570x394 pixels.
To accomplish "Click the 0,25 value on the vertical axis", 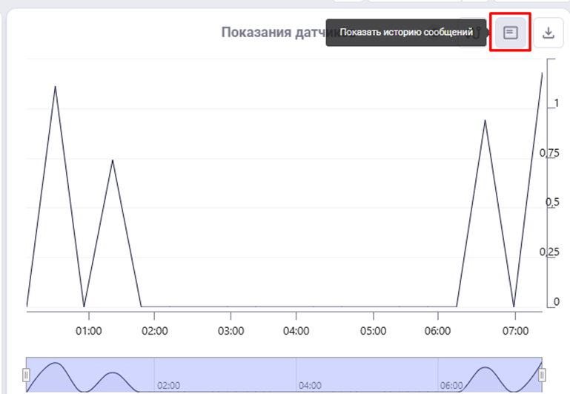I will click(549, 252).
